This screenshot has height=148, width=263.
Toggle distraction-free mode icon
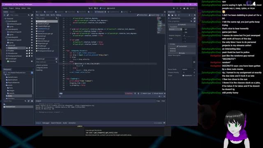[165, 12]
